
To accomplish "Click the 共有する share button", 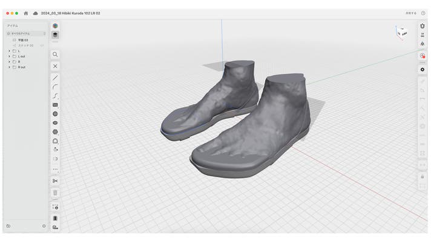I will (410, 13).
